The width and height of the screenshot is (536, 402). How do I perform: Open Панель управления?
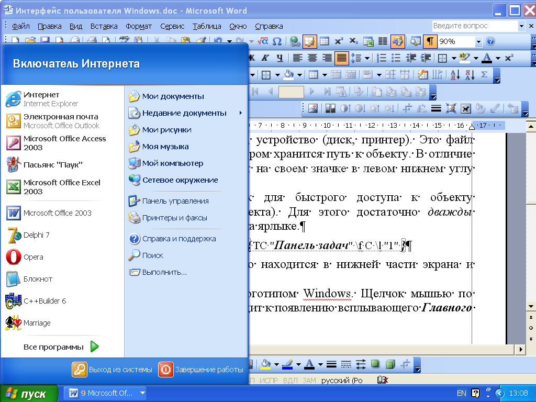186,201
